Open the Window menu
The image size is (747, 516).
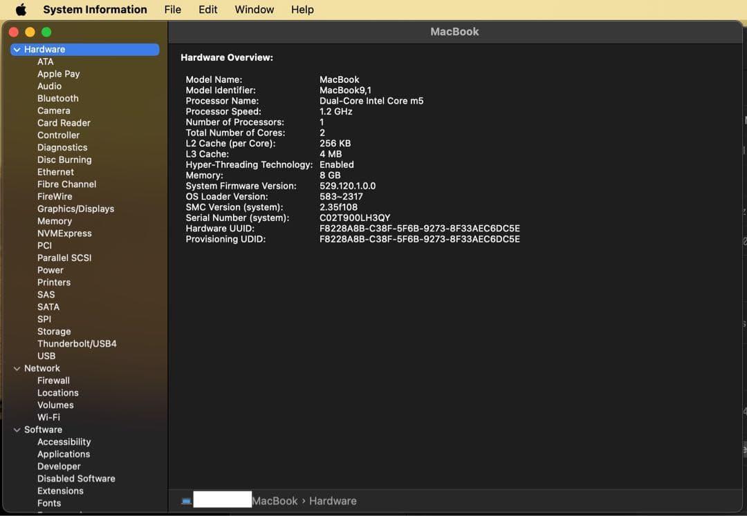click(x=253, y=9)
